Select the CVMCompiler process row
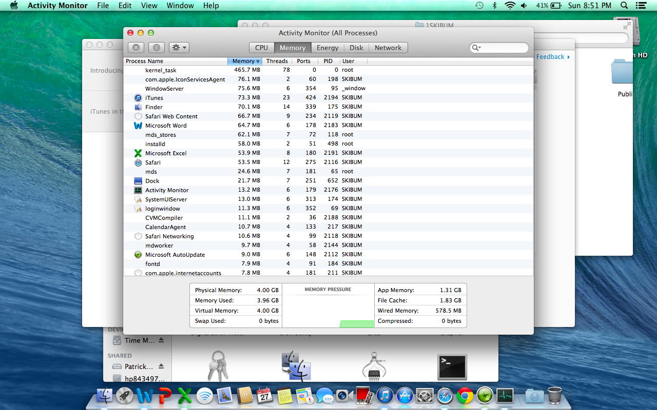This screenshot has height=410, width=657. pos(328,218)
